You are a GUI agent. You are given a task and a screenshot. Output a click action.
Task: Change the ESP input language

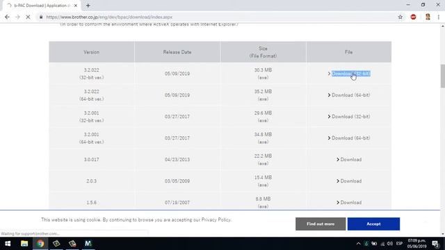tap(399, 244)
